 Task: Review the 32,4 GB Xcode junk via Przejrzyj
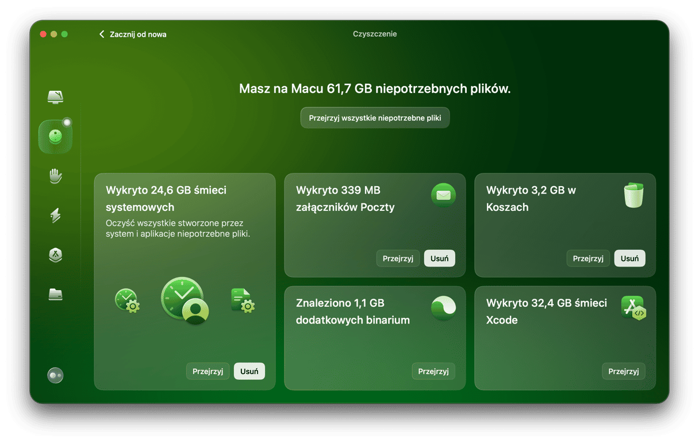coord(624,371)
